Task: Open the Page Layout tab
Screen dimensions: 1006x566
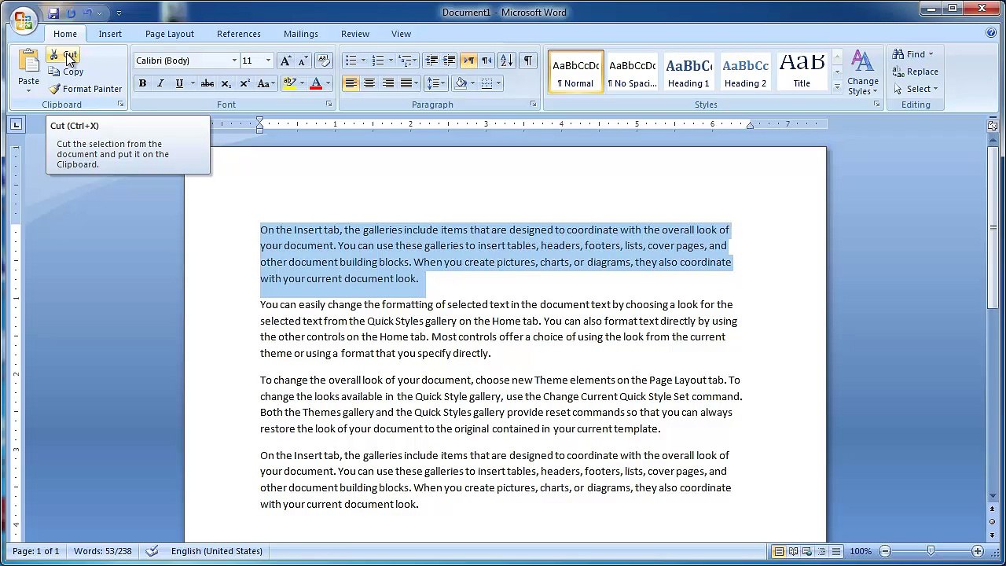Action: (169, 34)
